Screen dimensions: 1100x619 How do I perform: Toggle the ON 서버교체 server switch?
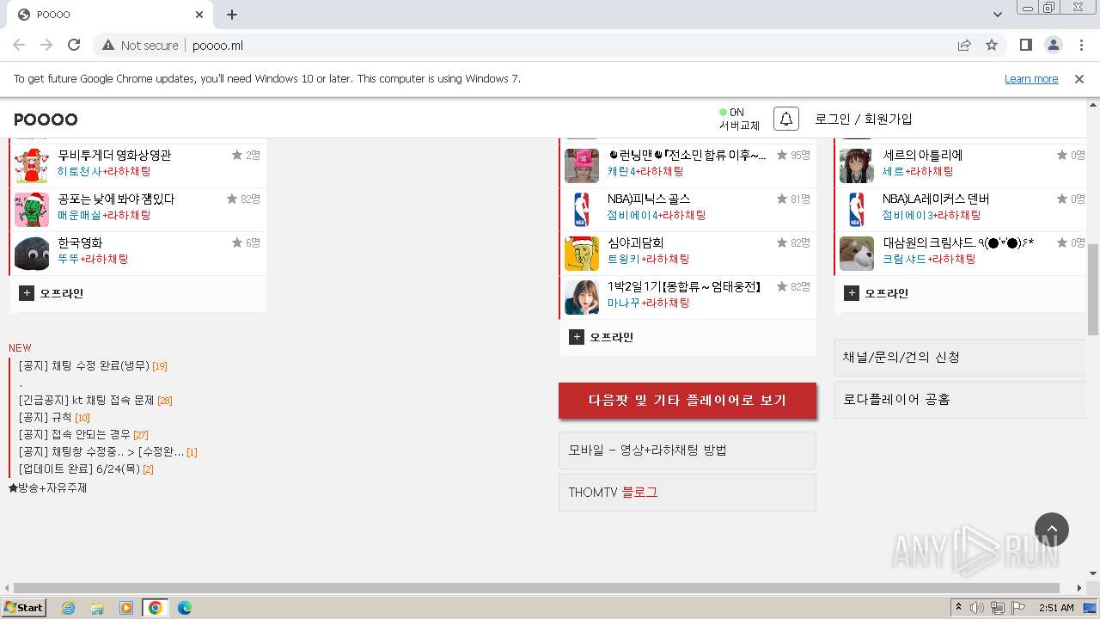(x=739, y=119)
